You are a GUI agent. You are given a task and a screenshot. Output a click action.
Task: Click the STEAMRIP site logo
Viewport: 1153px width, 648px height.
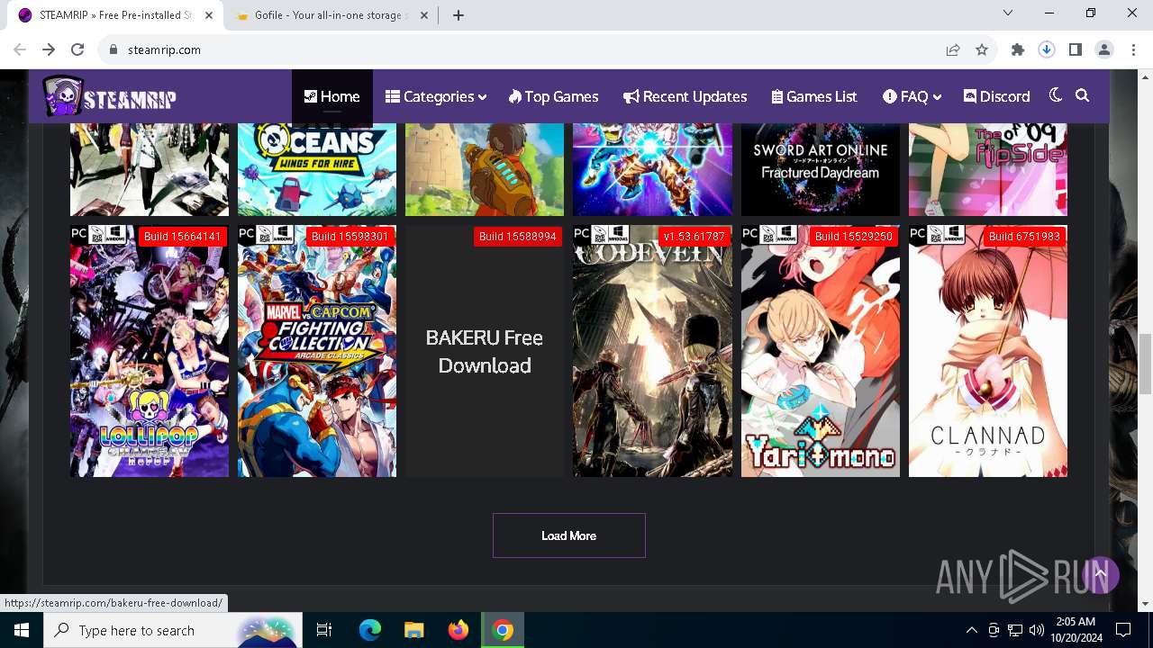(109, 96)
